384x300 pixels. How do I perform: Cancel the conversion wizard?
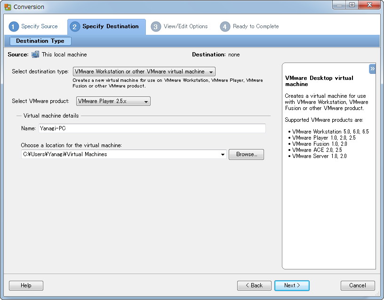(x=358, y=285)
